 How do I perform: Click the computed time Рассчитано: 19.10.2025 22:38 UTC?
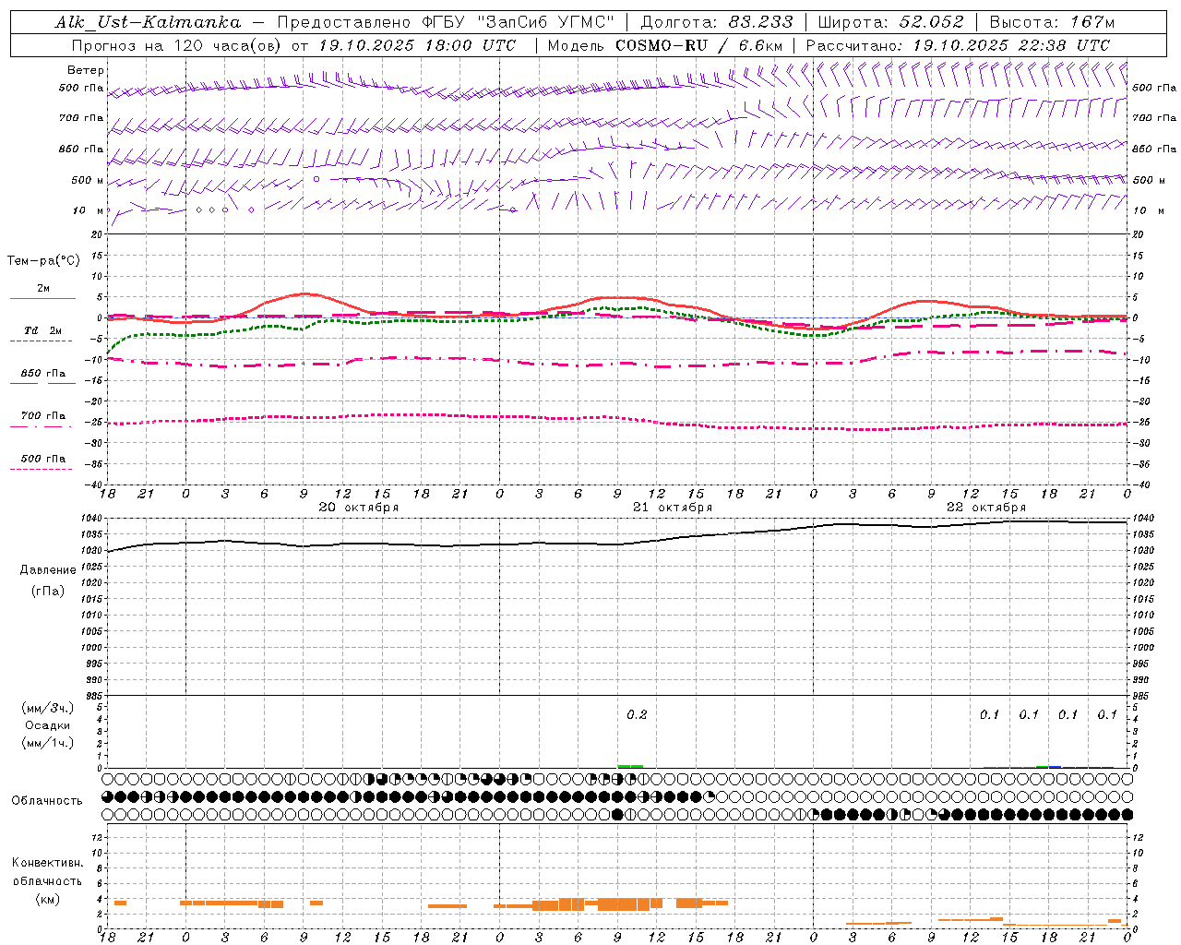point(958,45)
